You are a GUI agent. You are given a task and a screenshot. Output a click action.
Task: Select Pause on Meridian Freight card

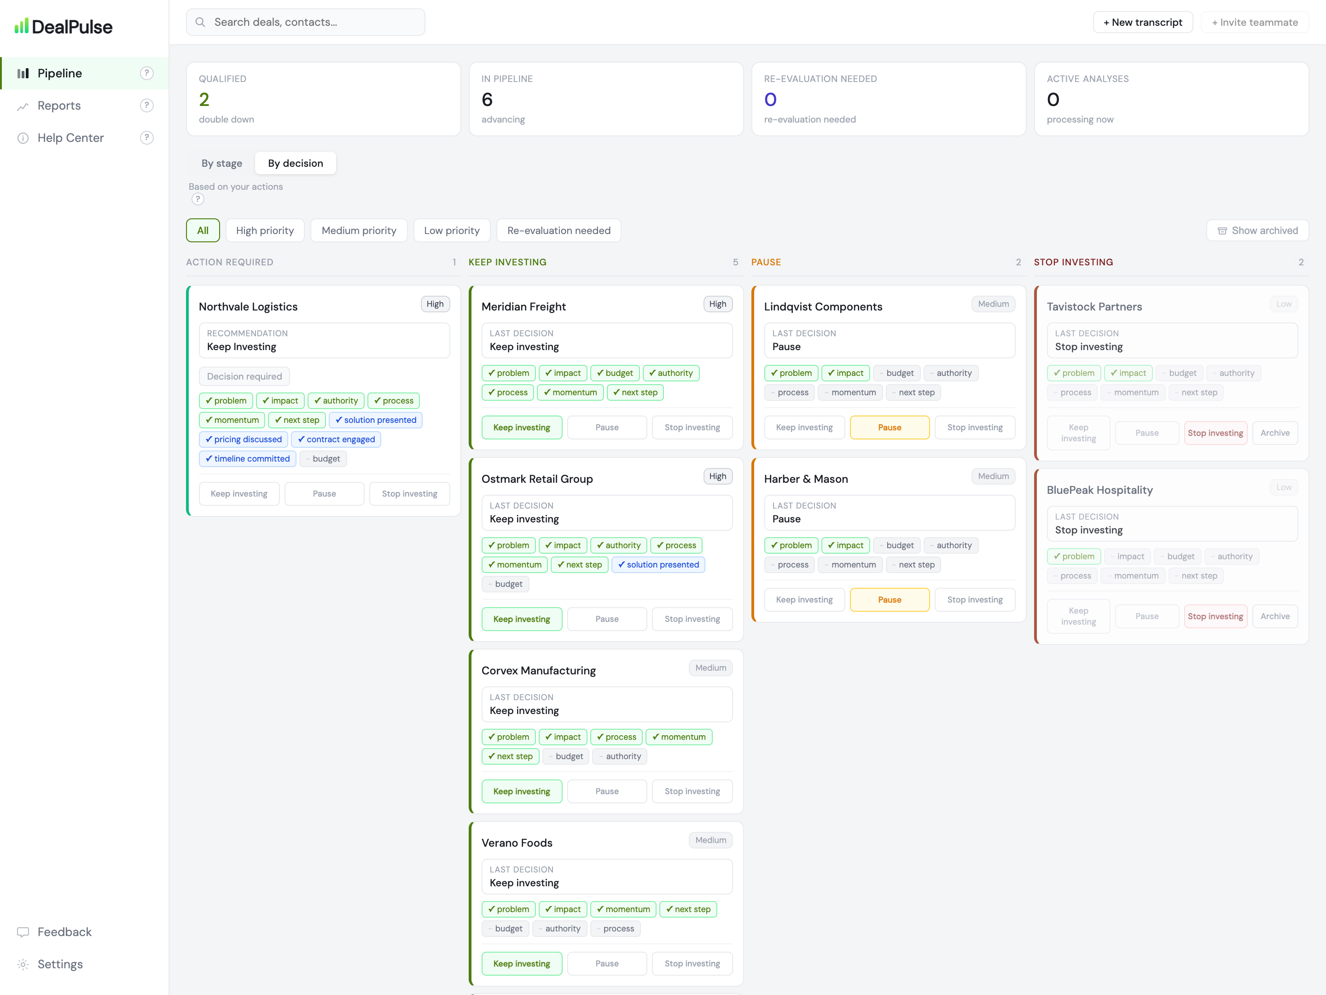(x=607, y=427)
